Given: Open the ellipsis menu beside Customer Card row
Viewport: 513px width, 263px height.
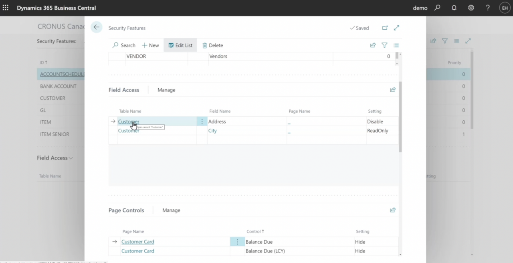Looking at the screenshot, I should [x=237, y=241].
